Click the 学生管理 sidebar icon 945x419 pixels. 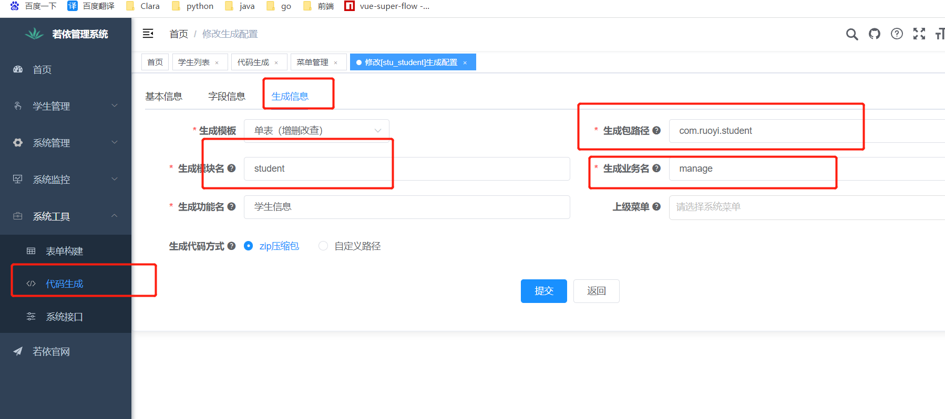18,106
